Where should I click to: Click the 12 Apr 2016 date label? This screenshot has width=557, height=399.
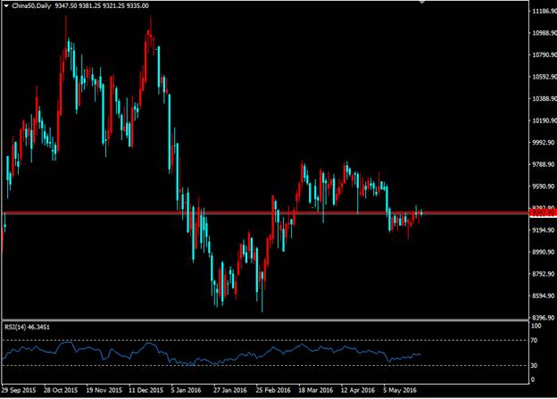[358, 390]
